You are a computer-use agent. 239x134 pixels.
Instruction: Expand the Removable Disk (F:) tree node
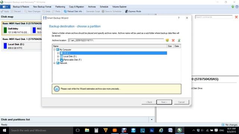click(58, 60)
